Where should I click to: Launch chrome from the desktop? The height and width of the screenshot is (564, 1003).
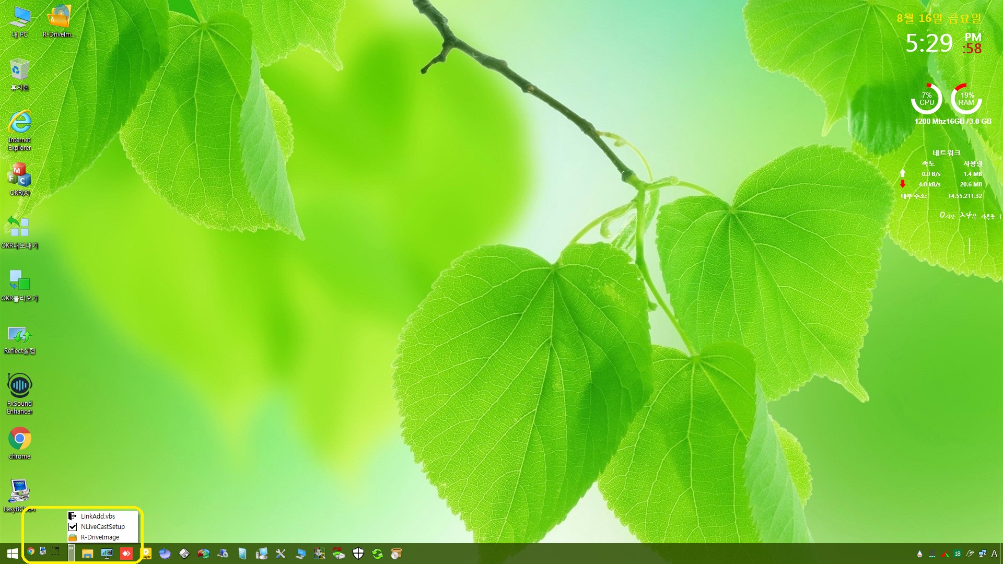[x=20, y=444]
